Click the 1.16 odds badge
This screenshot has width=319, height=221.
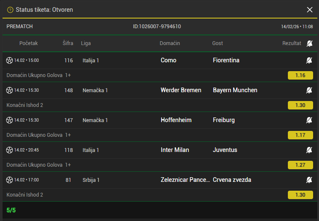coord(300,75)
